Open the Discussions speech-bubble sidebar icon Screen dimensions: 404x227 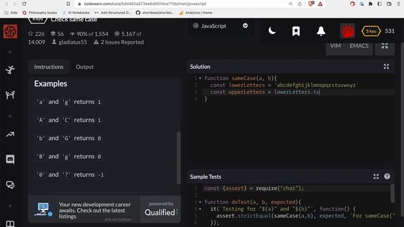[x=10, y=185]
